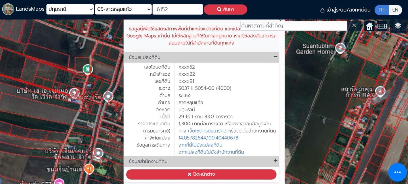Click the red ค้นหา search button
This screenshot has height=184, width=408.
[x=225, y=9]
